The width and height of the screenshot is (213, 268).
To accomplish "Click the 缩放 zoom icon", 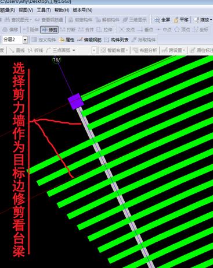I will pos(196,20).
